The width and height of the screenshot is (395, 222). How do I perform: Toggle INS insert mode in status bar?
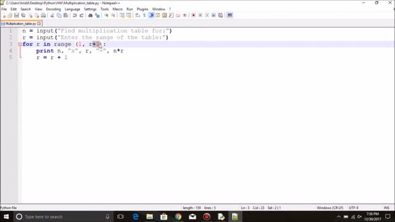click(386, 208)
